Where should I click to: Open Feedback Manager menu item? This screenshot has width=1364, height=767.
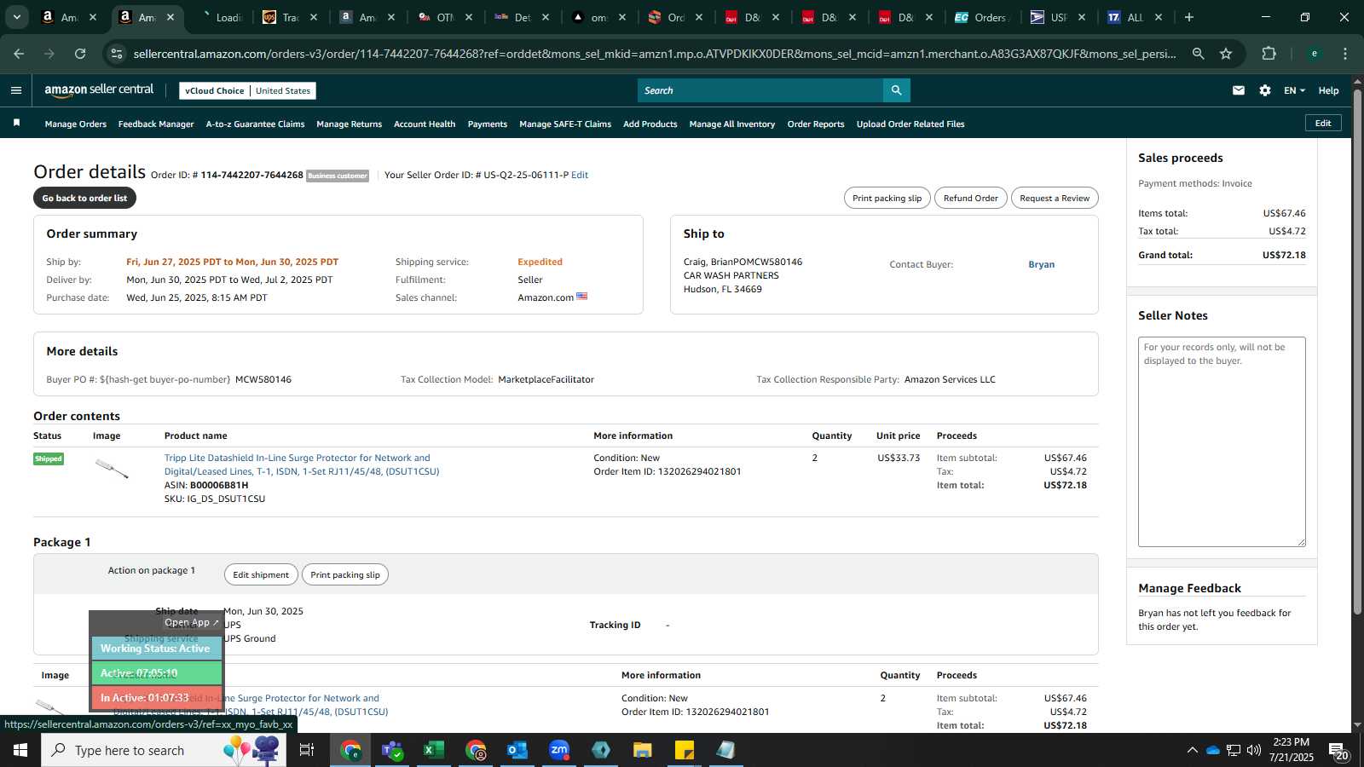coord(156,124)
